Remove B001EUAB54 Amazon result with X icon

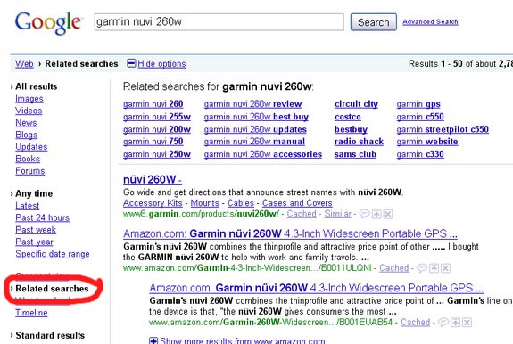pos(467,323)
